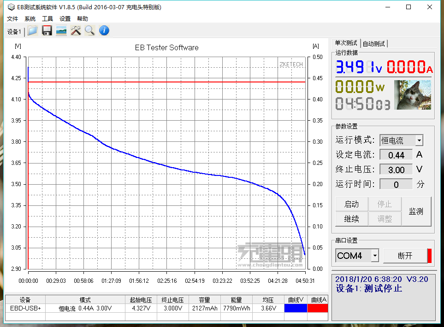The image size is (444, 327).
Task: Click the landscape picture toolbar icon
Action: (x=61, y=31)
